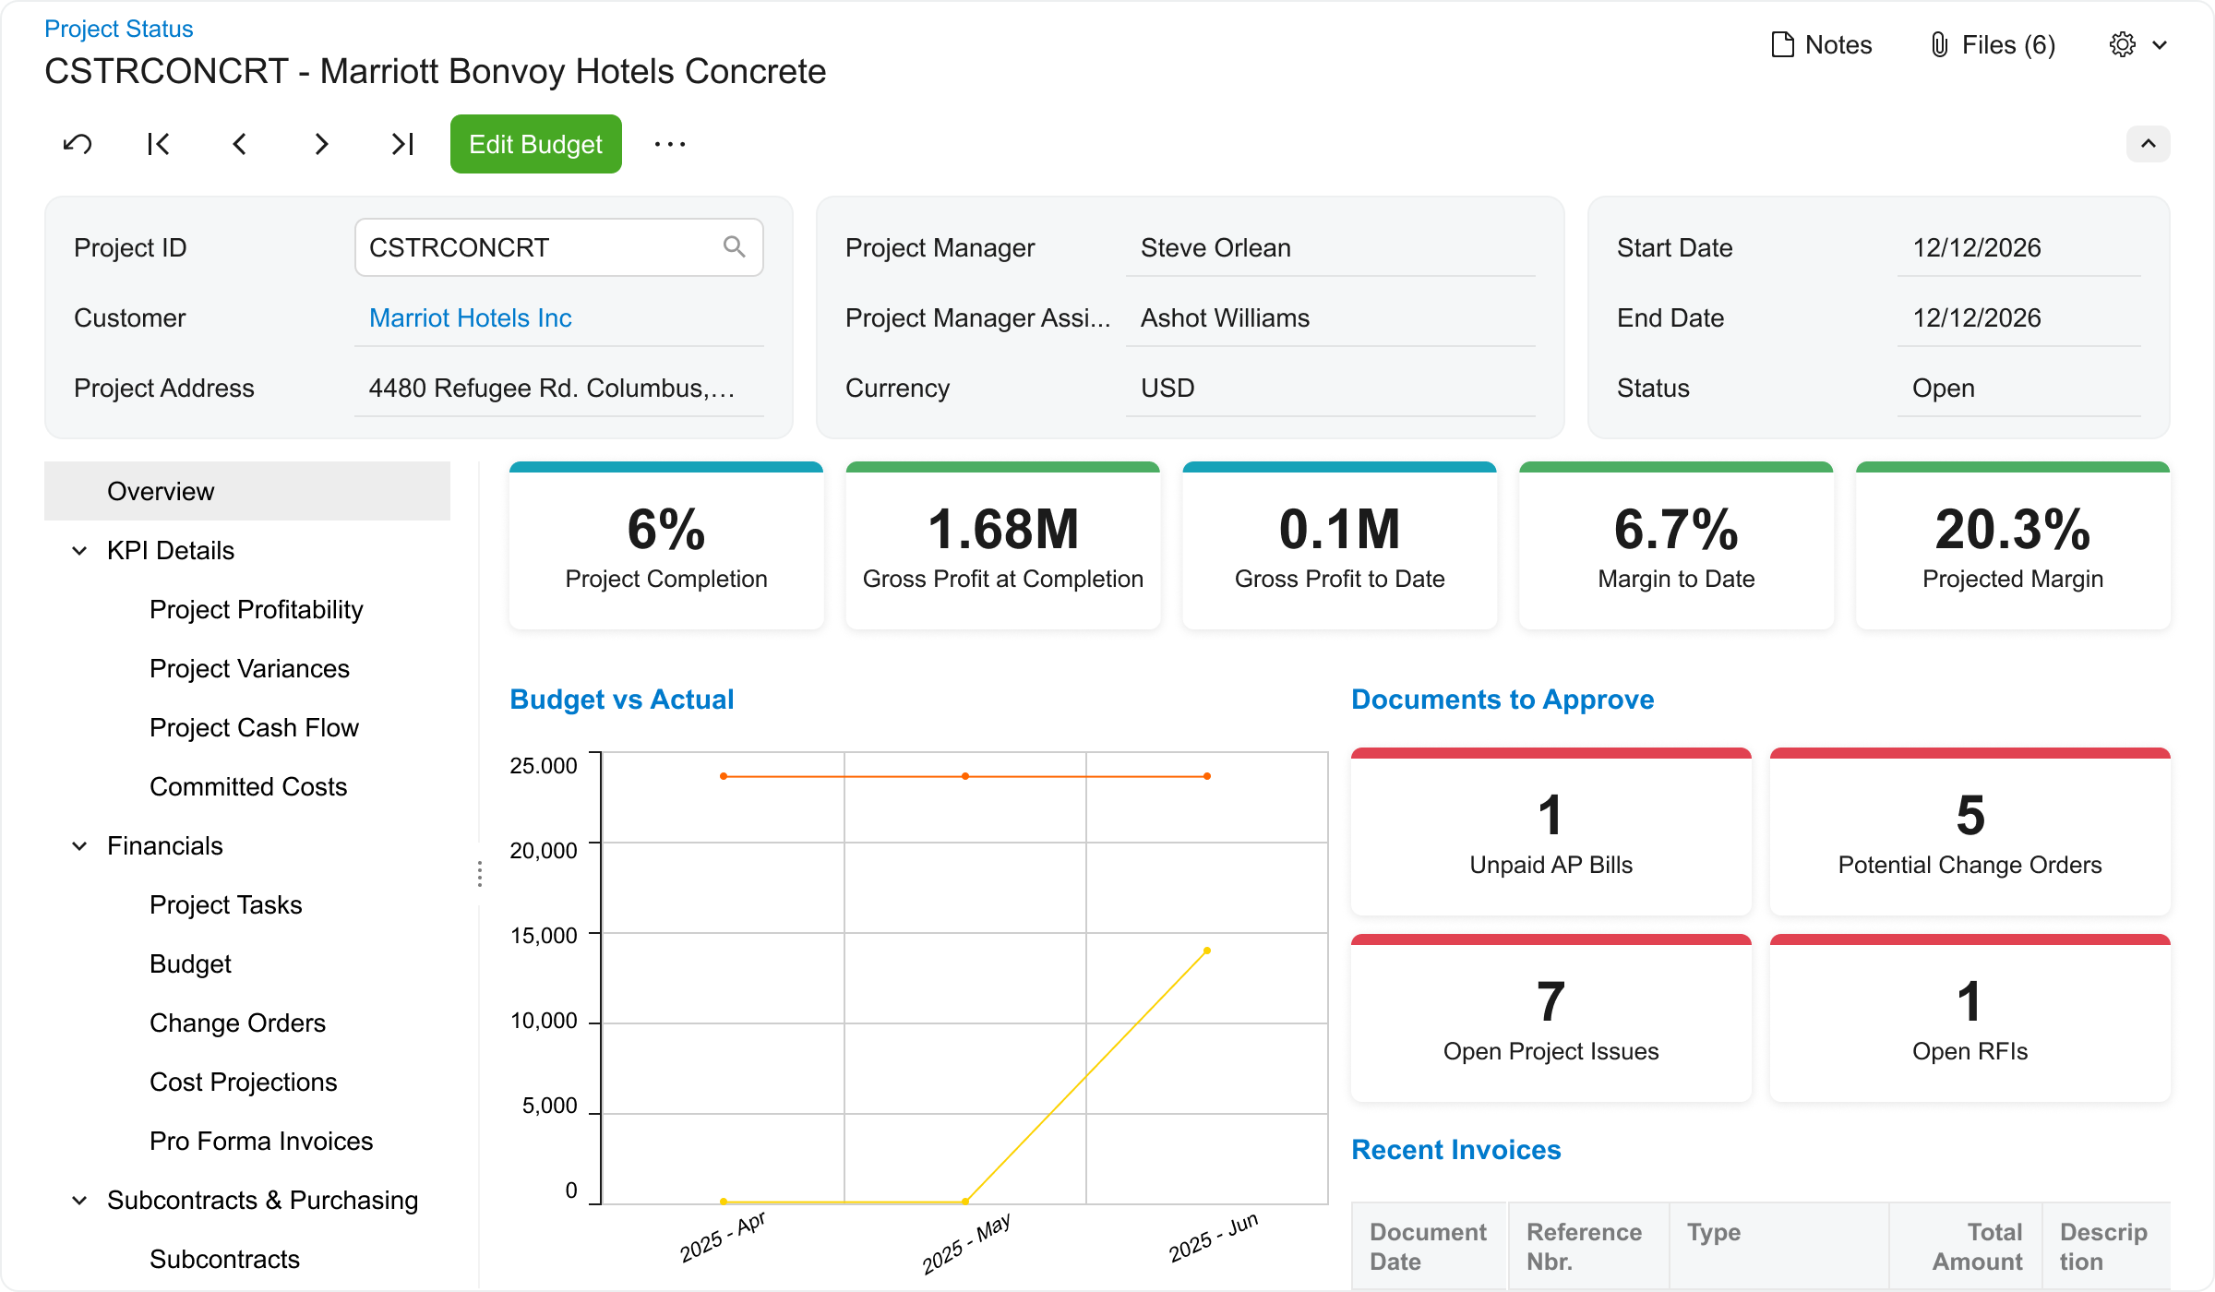Open the more actions ellipsis menu
The height and width of the screenshot is (1292, 2215).
click(x=670, y=144)
